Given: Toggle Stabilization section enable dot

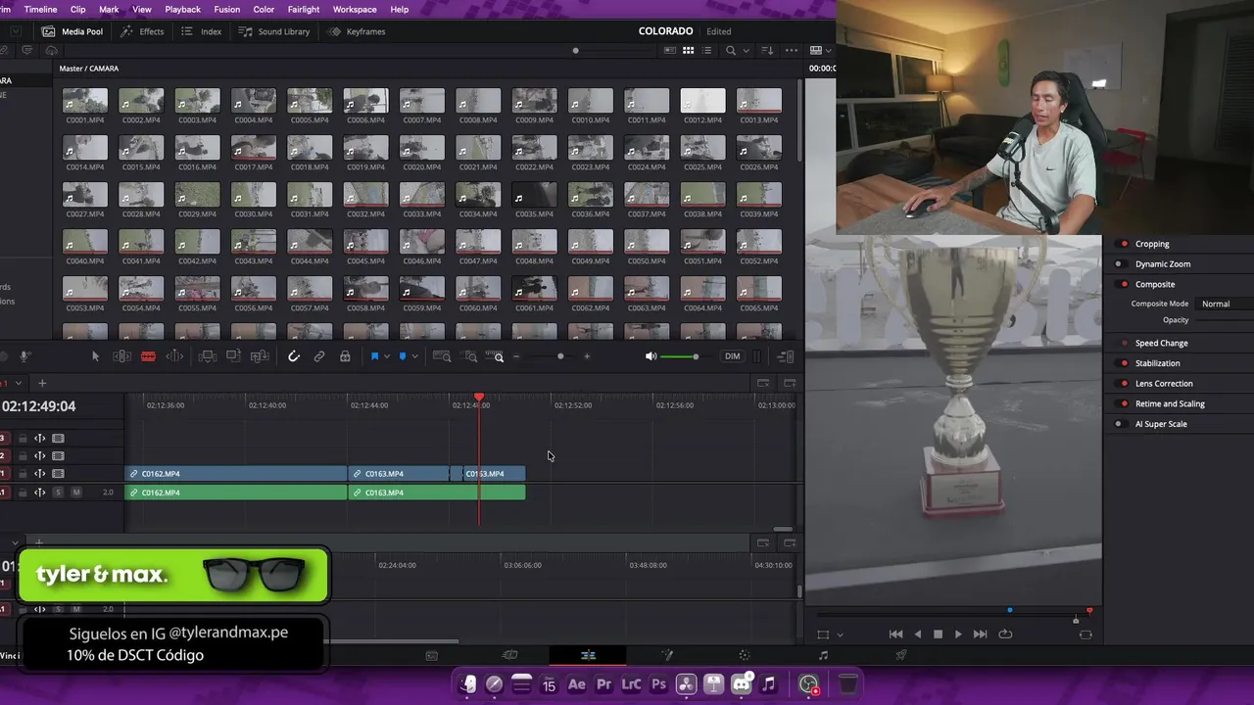Looking at the screenshot, I should pos(1124,363).
